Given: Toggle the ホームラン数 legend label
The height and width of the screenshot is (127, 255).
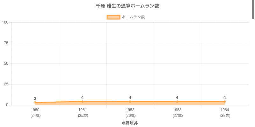Looking at the screenshot, I should (133, 17).
